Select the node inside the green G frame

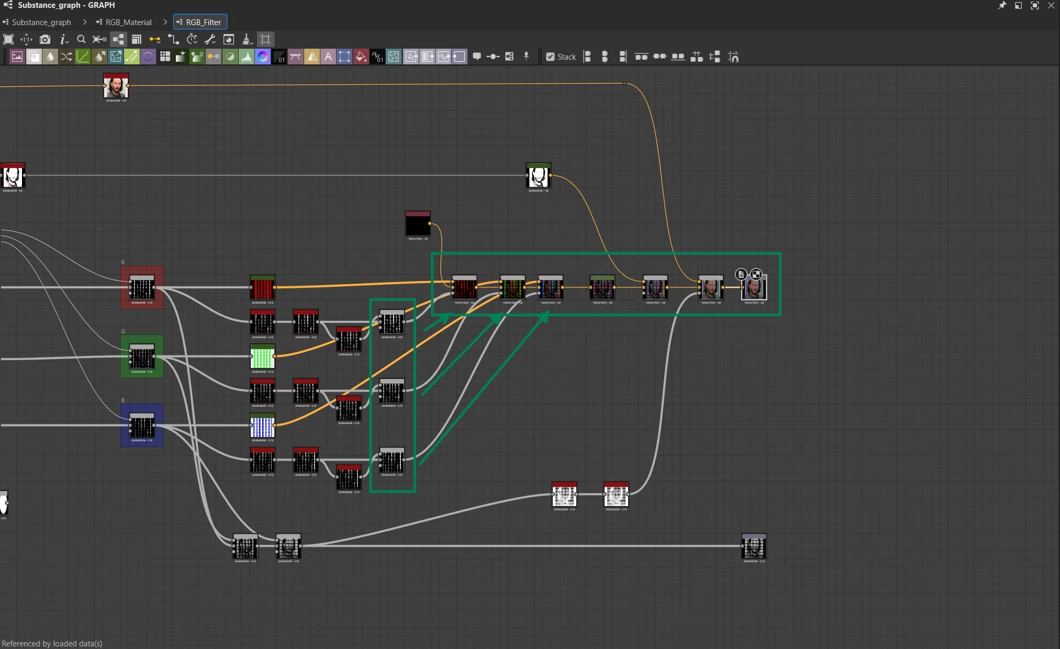pyautogui.click(x=142, y=357)
